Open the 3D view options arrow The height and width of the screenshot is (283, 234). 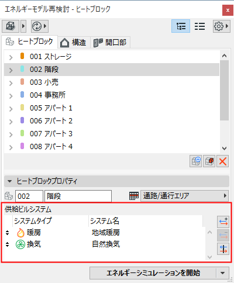point(23,26)
